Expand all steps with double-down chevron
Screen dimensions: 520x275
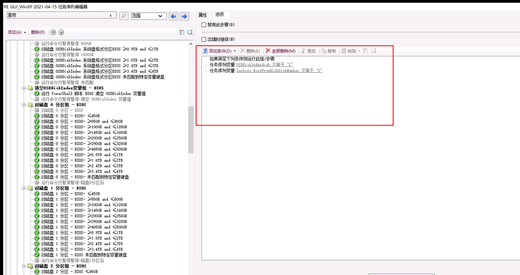(61, 32)
